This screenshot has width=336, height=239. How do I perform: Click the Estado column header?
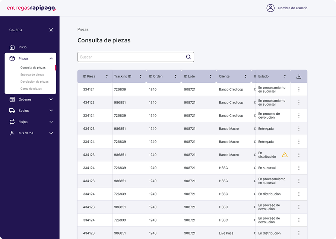pos(273,76)
